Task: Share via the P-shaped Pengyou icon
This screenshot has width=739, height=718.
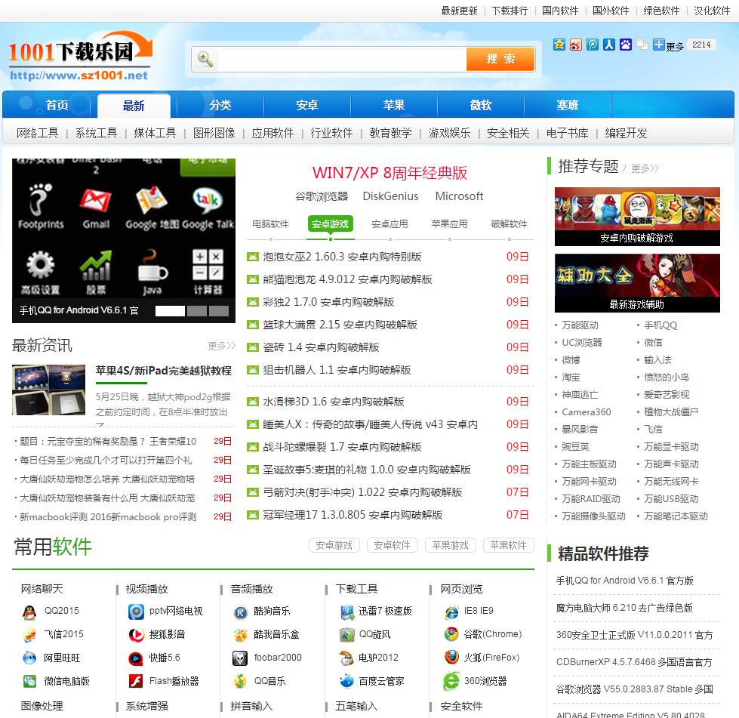Action: (593, 45)
